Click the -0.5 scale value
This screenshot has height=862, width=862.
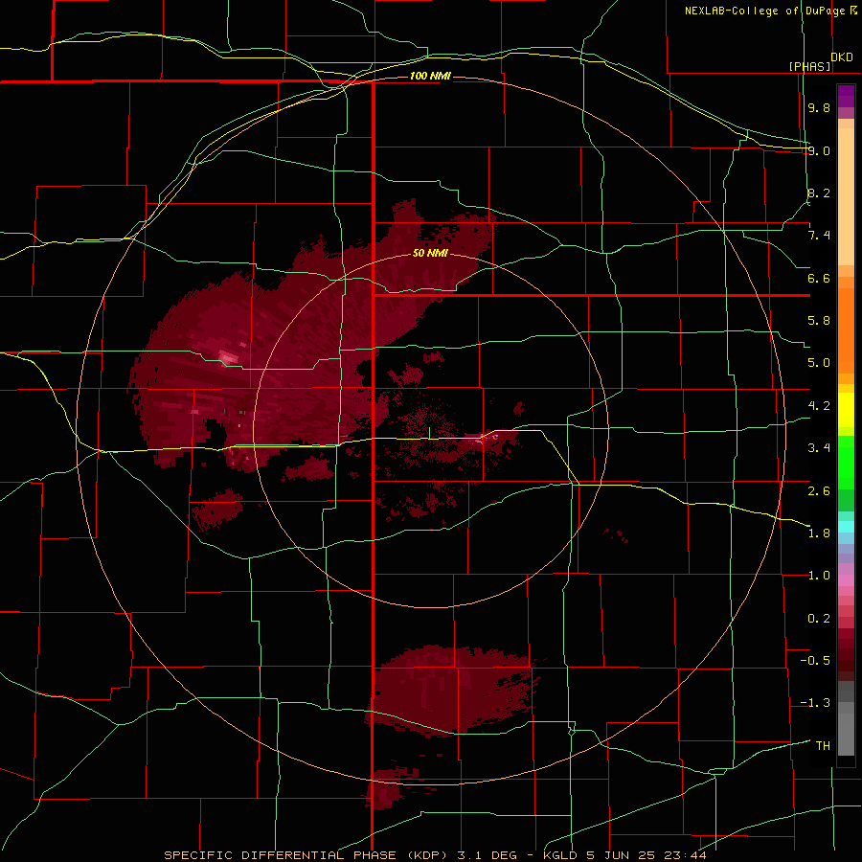pos(815,661)
